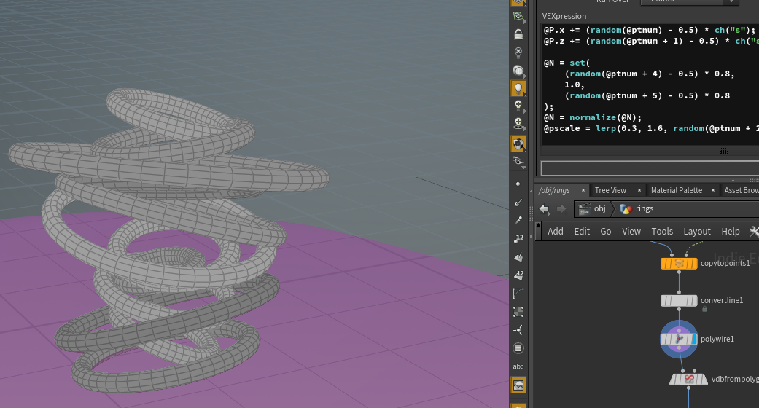
Task: Select the copytopoints1 node
Action: click(x=679, y=263)
